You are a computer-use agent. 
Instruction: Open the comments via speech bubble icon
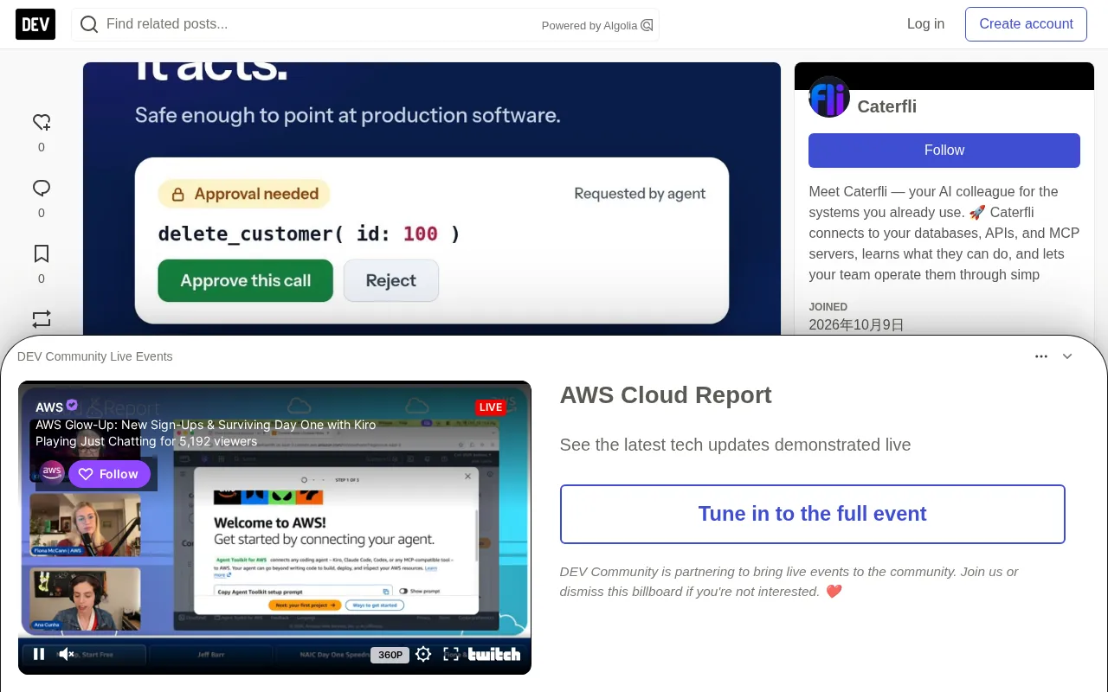coord(42,188)
